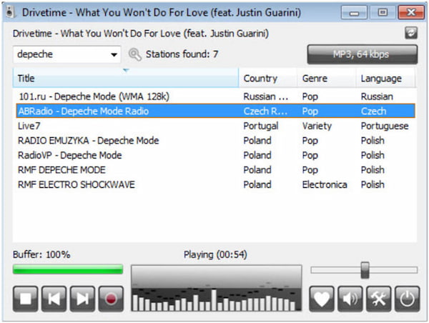Click the Electronica genre cell

(x=325, y=184)
